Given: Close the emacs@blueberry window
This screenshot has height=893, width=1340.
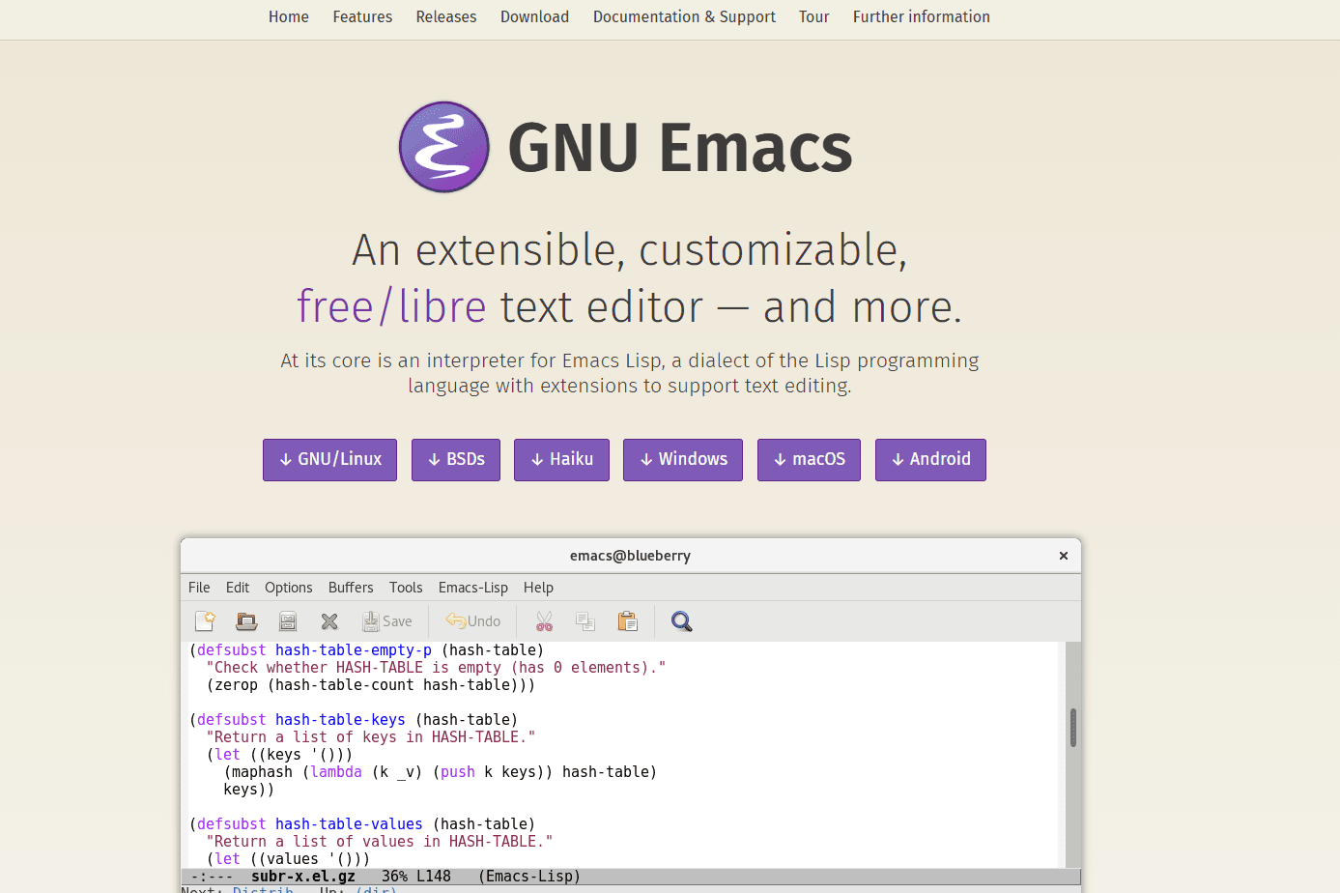Looking at the screenshot, I should pyautogui.click(x=1064, y=556).
